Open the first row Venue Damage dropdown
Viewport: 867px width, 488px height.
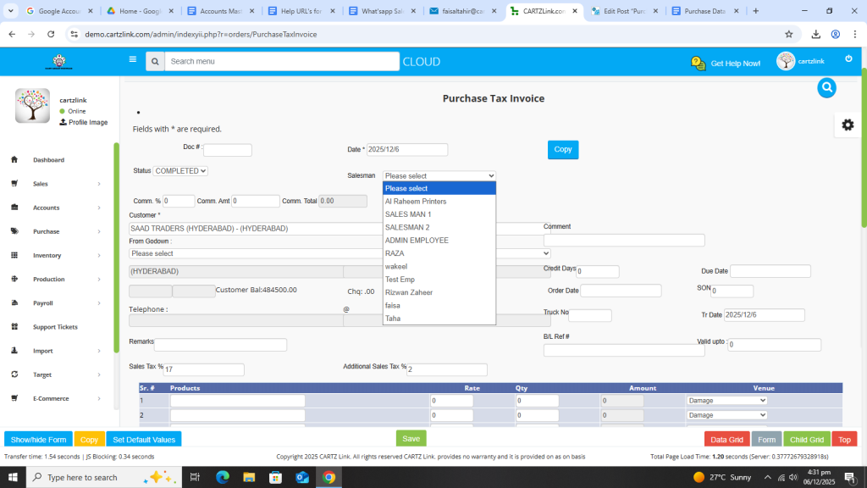[726, 401]
